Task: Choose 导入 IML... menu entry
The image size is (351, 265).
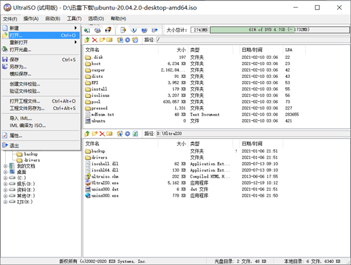Action: click(x=41, y=118)
